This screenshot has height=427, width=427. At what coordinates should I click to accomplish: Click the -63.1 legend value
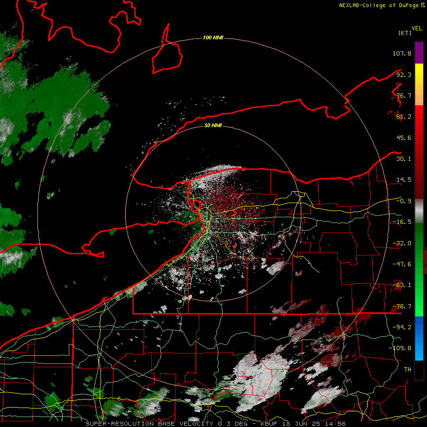click(x=402, y=285)
